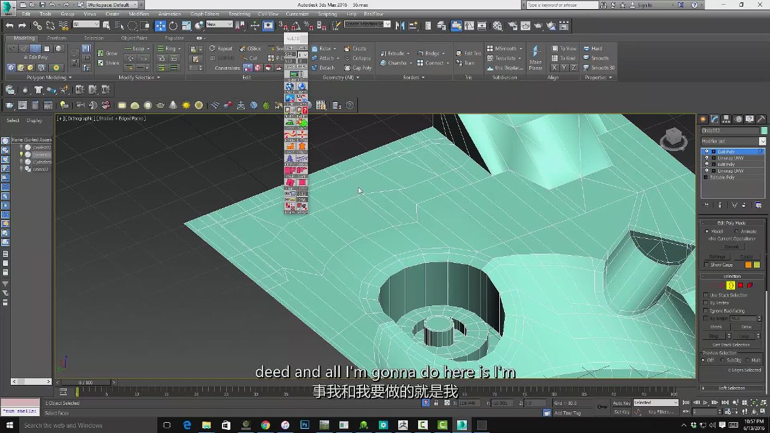Toggle By Vertex checkbox
Screen dimensions: 770x433
[707, 303]
